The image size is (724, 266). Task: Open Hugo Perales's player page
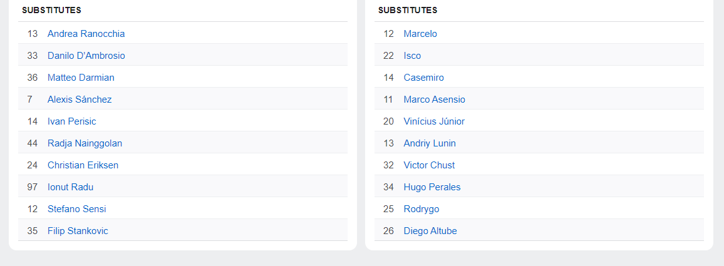coord(432,187)
